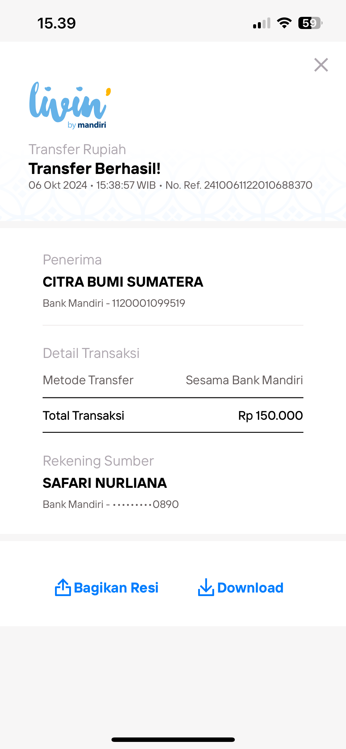Tap the Wi-Fi icon in status bar
The width and height of the screenshot is (346, 749).
pos(284,23)
